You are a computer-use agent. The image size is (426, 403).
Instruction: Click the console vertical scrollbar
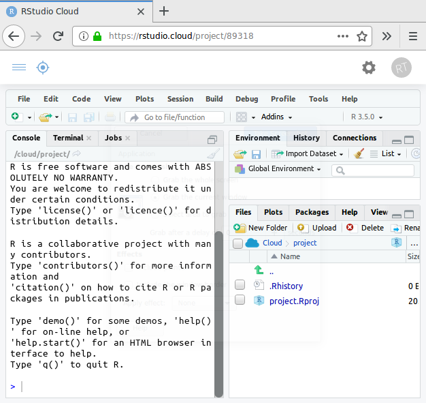(x=218, y=314)
